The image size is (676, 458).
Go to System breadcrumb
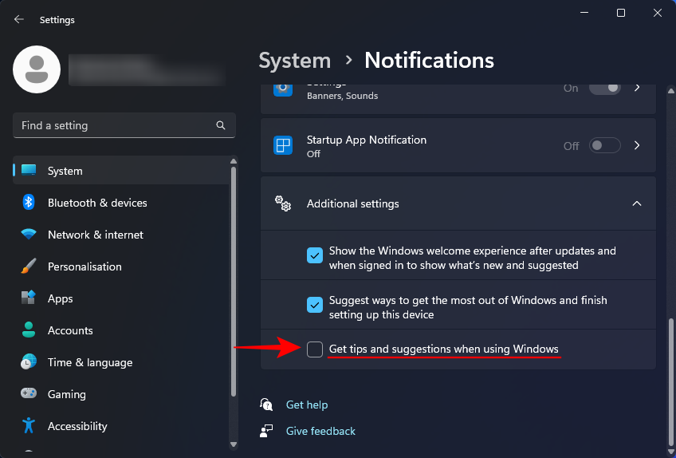pos(294,60)
